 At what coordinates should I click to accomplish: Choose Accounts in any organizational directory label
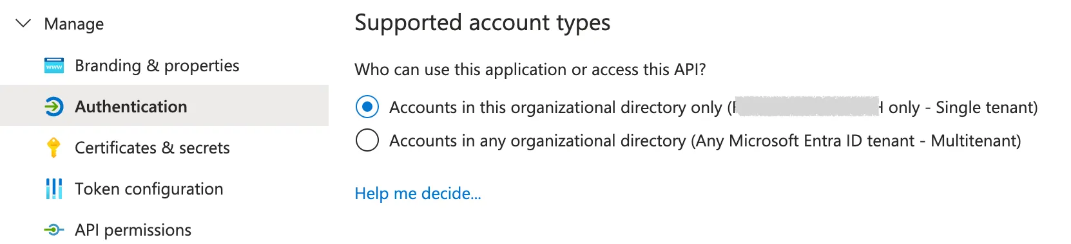pyautogui.click(x=705, y=141)
